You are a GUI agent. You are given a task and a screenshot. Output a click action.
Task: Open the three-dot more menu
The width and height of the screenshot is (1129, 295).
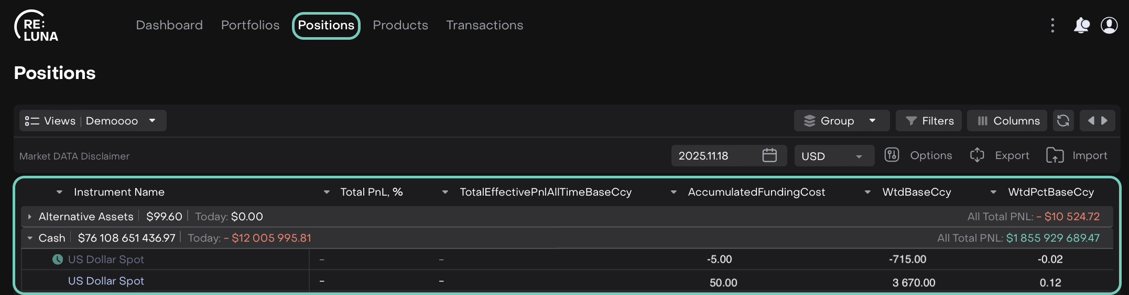coord(1052,25)
